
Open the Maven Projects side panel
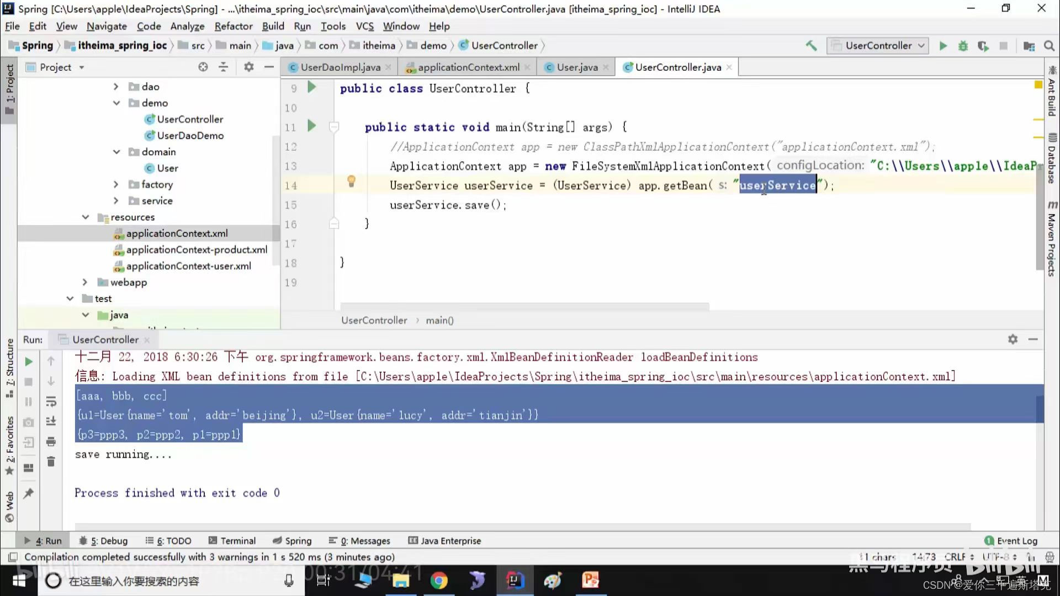tap(1052, 237)
